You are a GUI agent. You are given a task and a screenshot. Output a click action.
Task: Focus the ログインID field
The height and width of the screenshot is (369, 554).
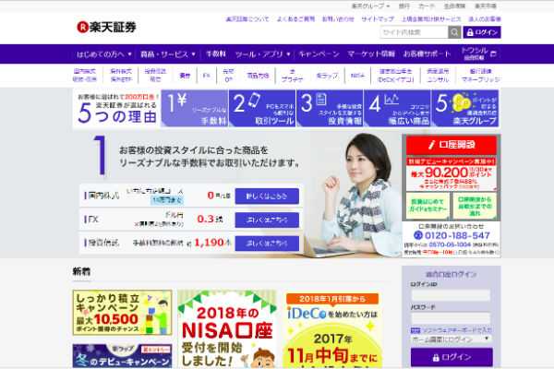click(451, 295)
